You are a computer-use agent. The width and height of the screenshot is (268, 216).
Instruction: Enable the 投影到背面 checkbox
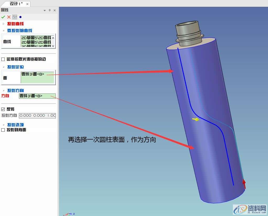3,130
